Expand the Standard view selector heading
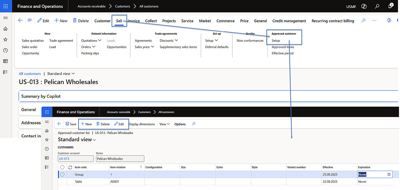 coord(77,140)
